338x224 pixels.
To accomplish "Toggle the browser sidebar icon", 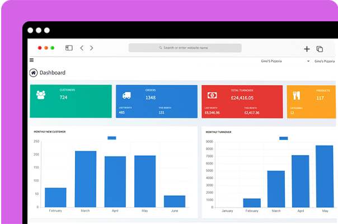I will [x=69, y=48].
